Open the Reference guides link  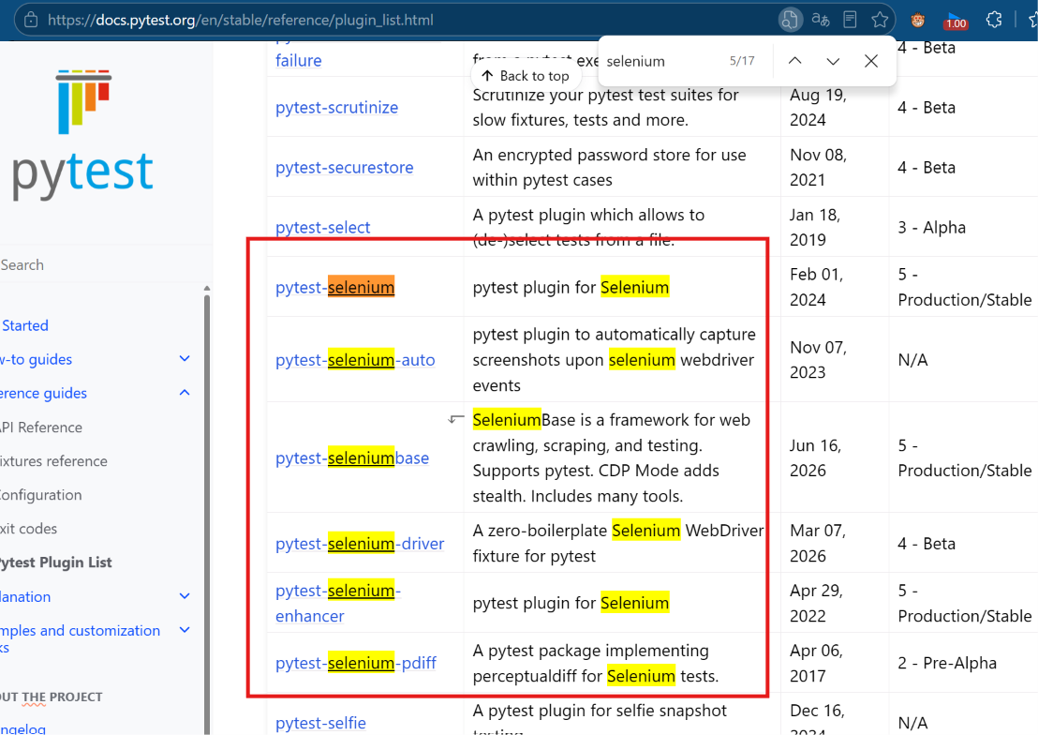[43, 393]
